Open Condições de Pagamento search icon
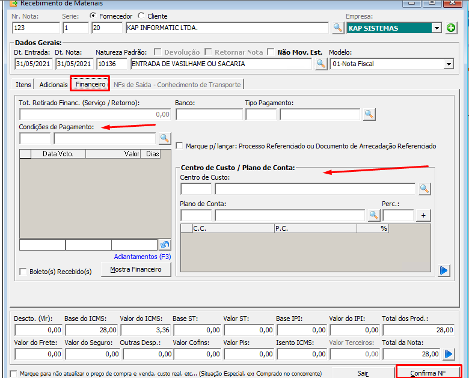 [x=164, y=138]
